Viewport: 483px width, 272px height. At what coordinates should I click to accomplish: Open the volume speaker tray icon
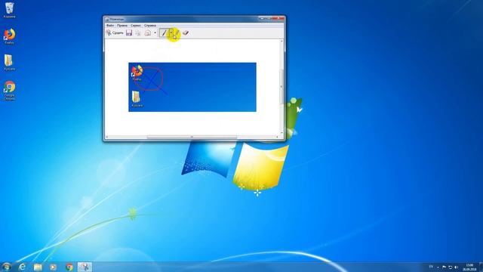tap(456, 267)
